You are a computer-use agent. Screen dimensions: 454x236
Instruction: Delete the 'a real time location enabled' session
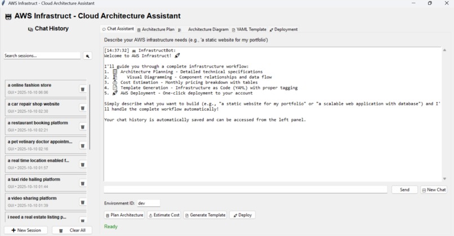pos(82,164)
